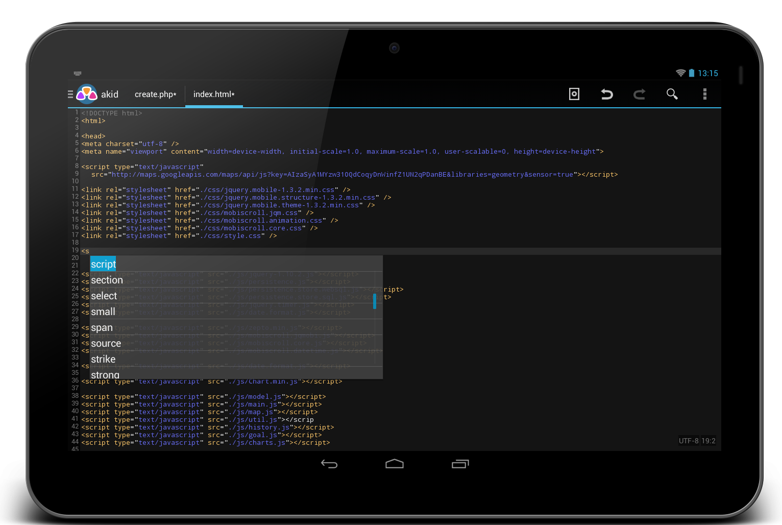Click the meta charset="utf-8" line
782x525 pixels.
pyautogui.click(x=130, y=144)
